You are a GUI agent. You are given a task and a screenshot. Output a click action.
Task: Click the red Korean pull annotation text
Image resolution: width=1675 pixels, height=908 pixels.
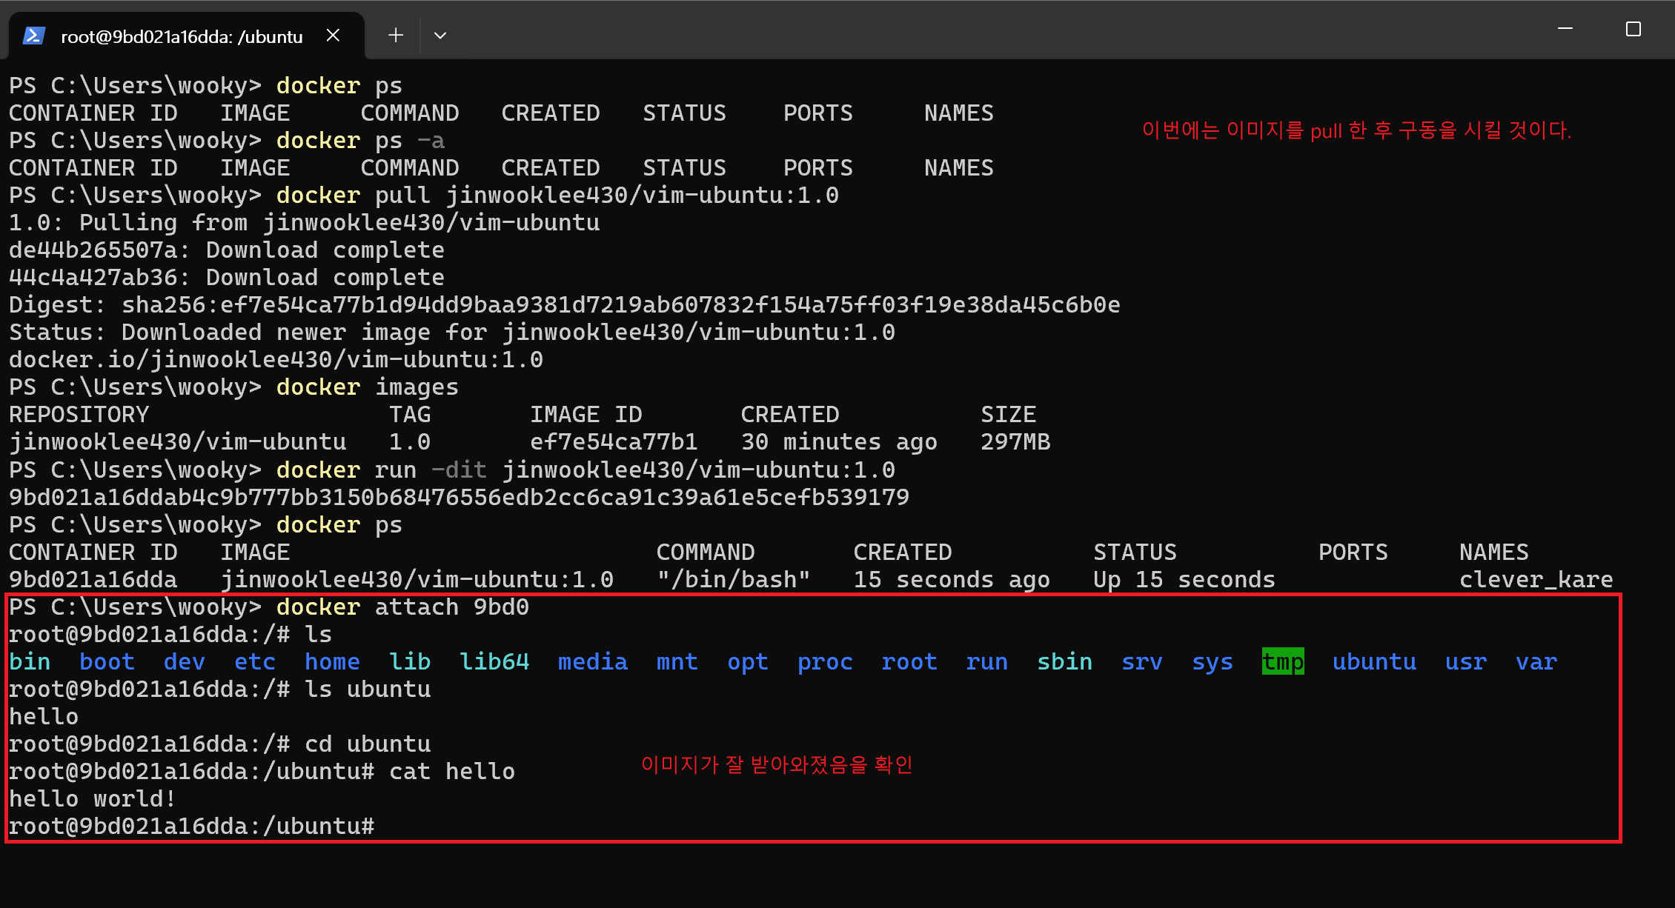click(x=1356, y=130)
